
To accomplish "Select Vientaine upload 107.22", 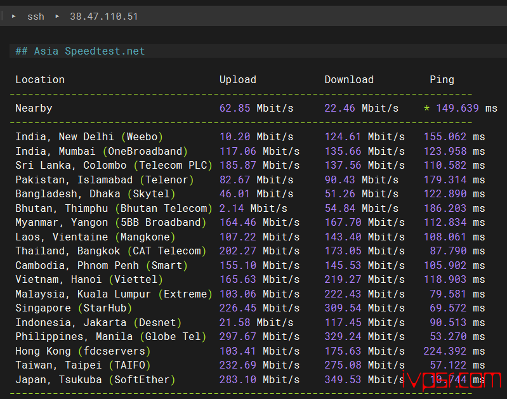I will click(x=238, y=237).
